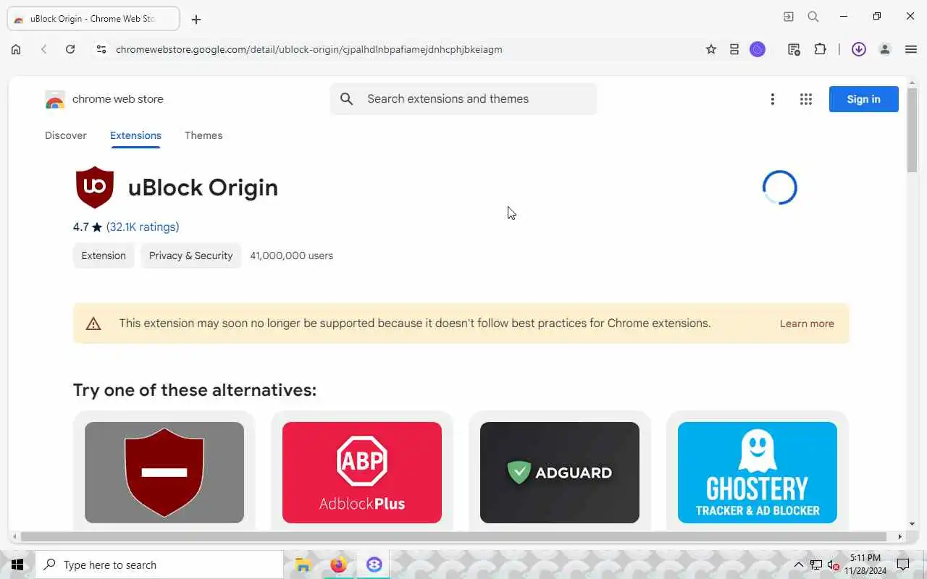This screenshot has height=579, width=927.
Task: Open the AdGuard alternative card
Action: pos(560,473)
